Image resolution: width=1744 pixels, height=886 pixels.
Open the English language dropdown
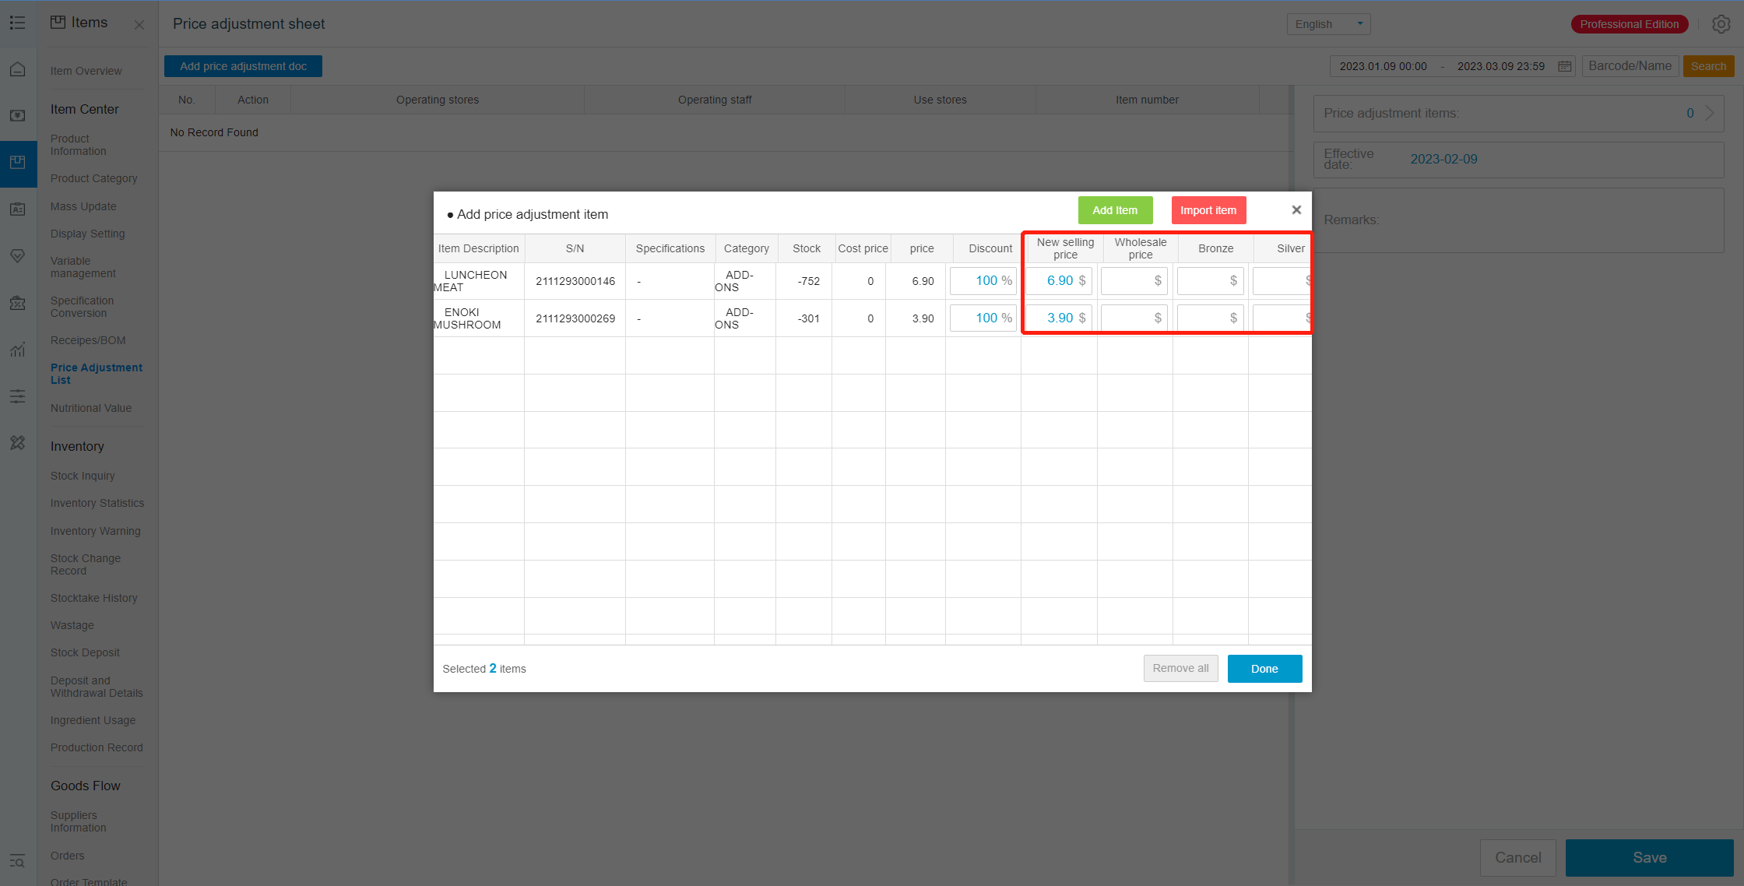coord(1328,24)
